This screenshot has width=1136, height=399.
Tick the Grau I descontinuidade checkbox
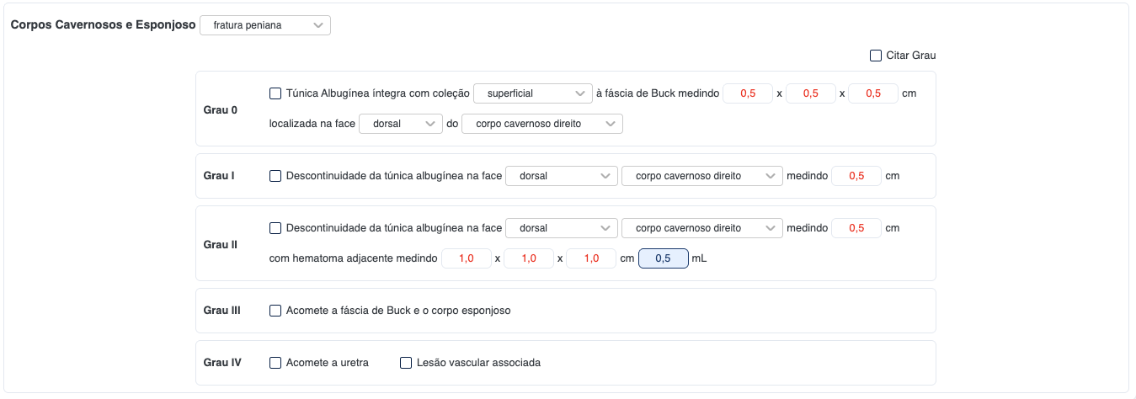click(x=275, y=176)
